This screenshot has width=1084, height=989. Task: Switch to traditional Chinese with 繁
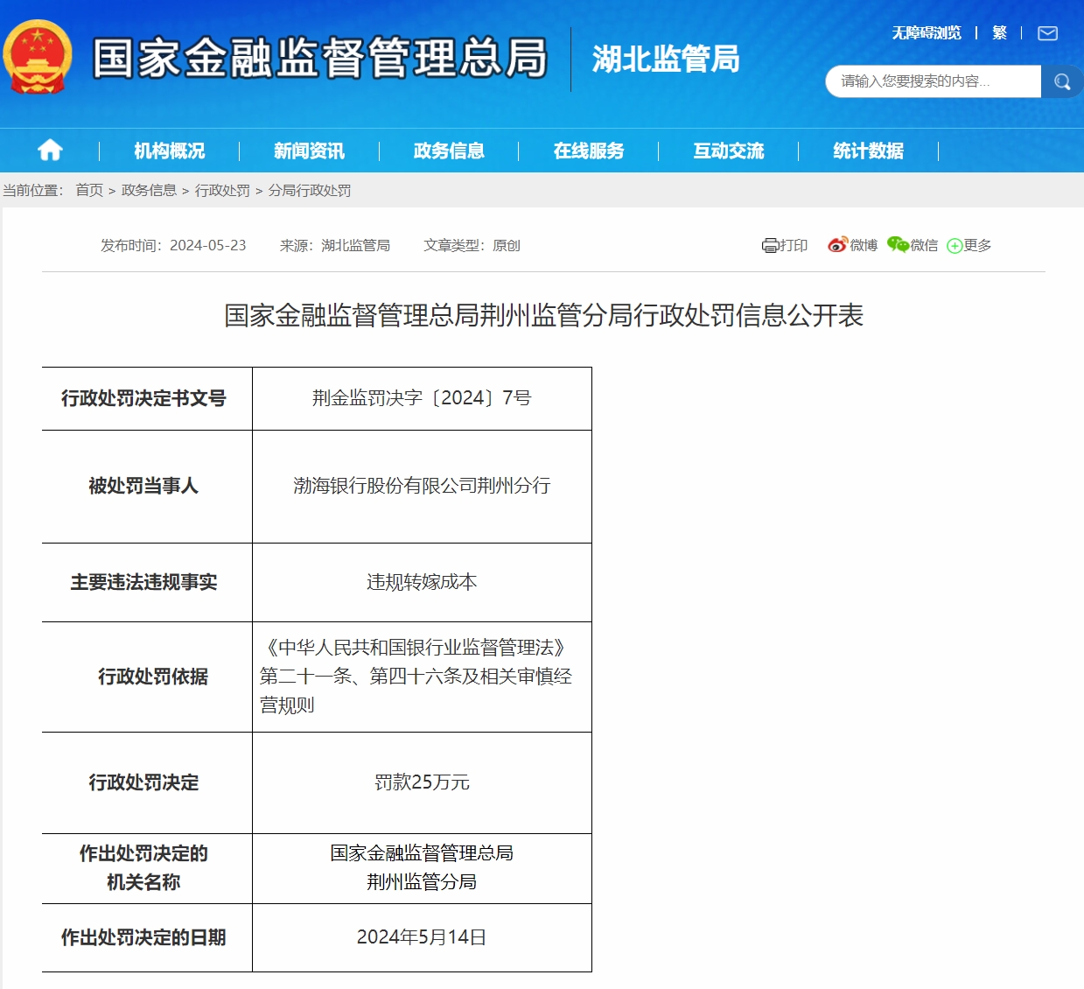point(999,33)
